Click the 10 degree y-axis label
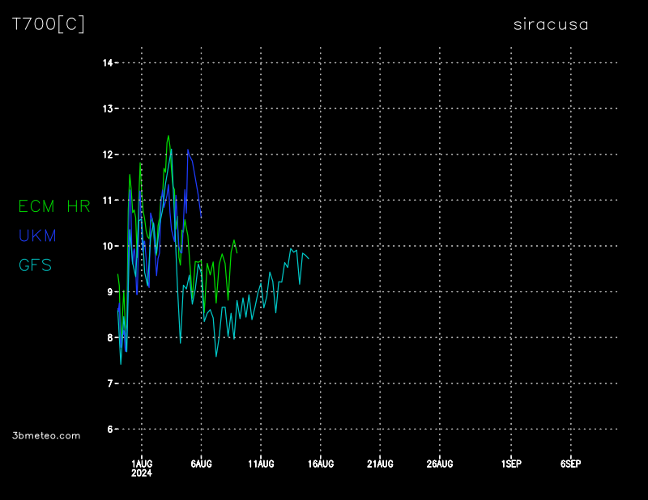Viewport: 648px width, 500px height. point(106,246)
